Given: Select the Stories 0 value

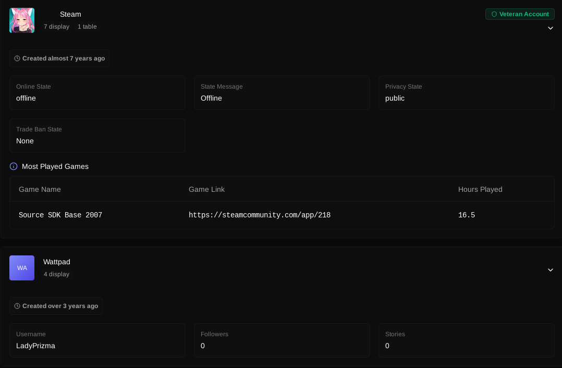Looking at the screenshot, I should (387, 346).
